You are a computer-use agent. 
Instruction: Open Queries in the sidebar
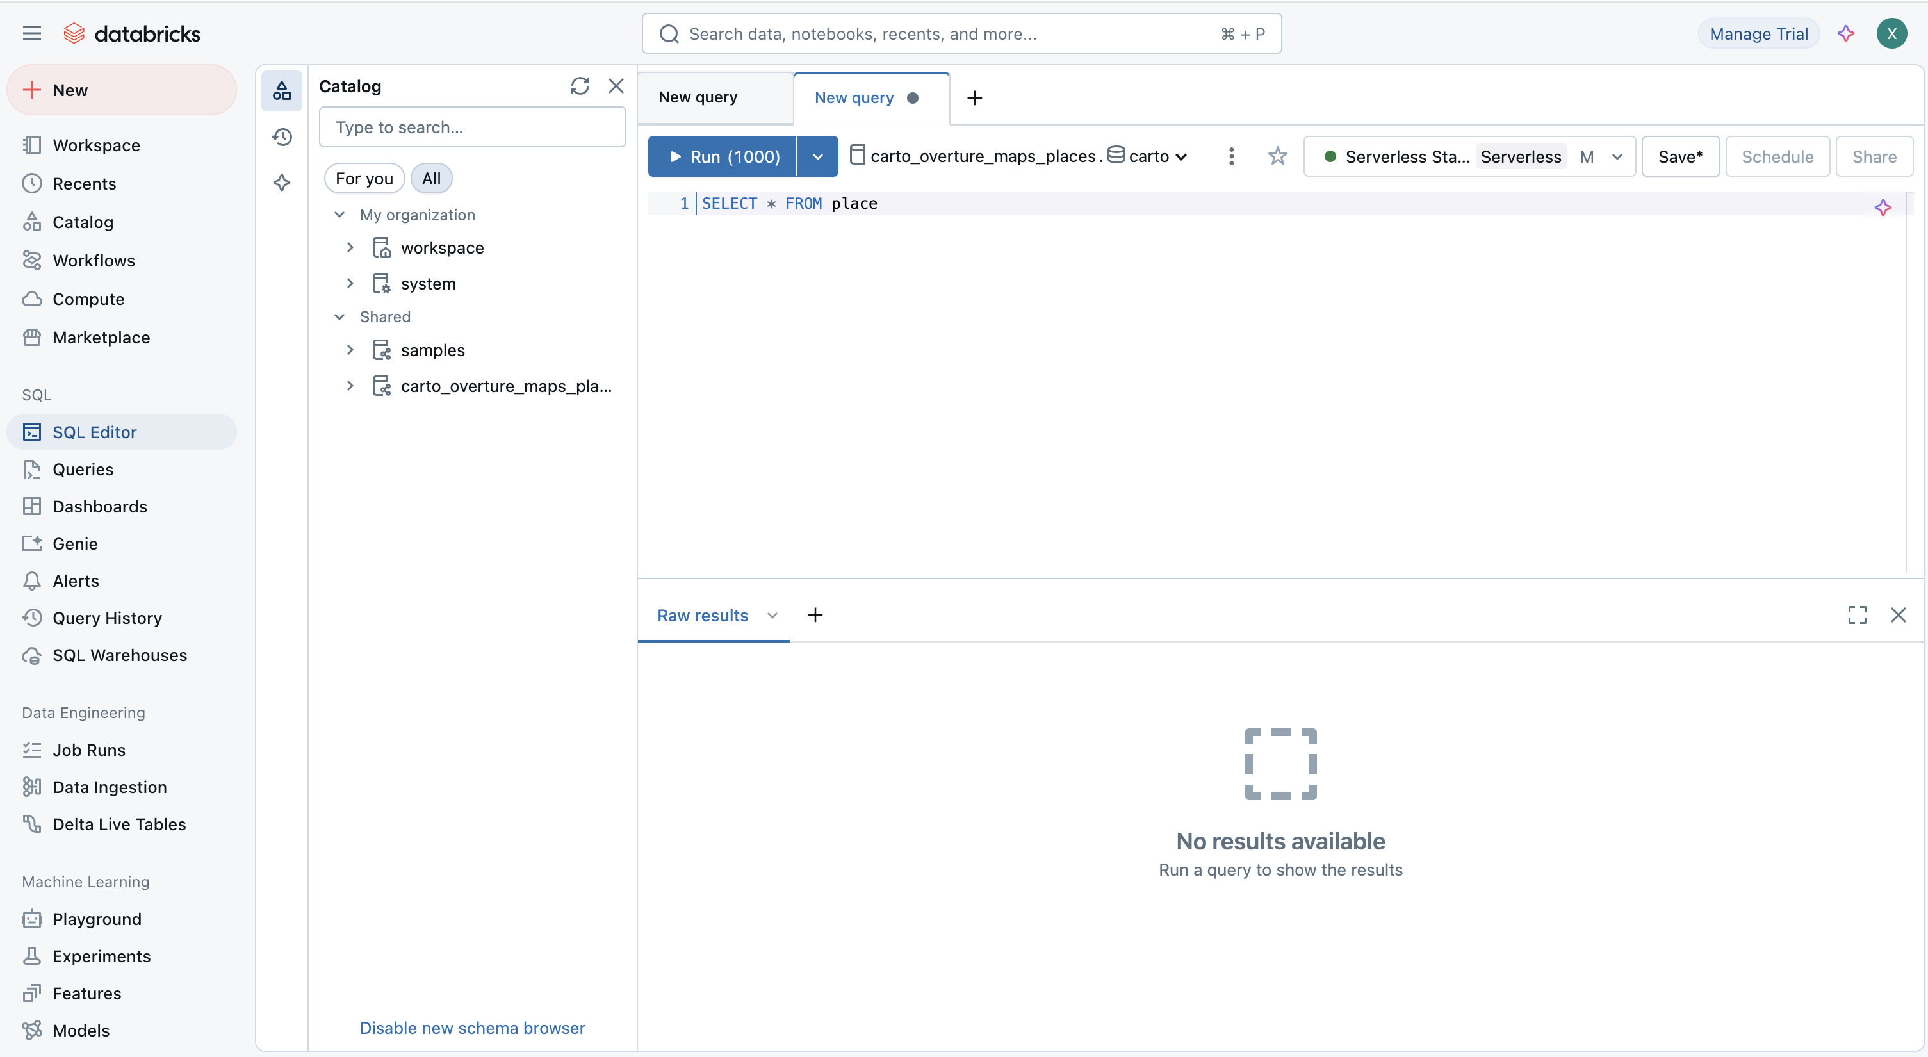(x=121, y=470)
